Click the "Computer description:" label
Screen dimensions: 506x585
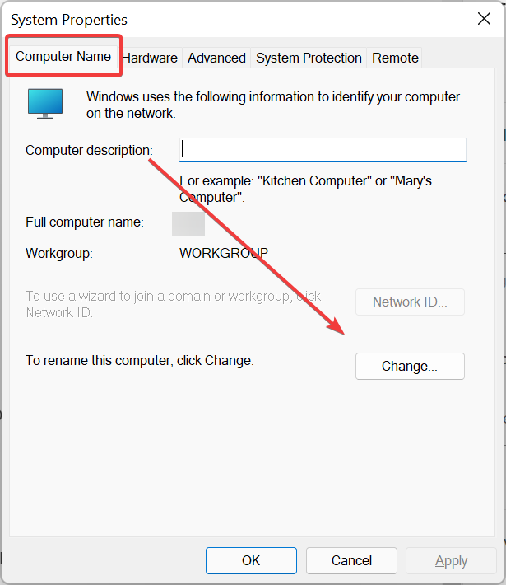[x=89, y=150]
